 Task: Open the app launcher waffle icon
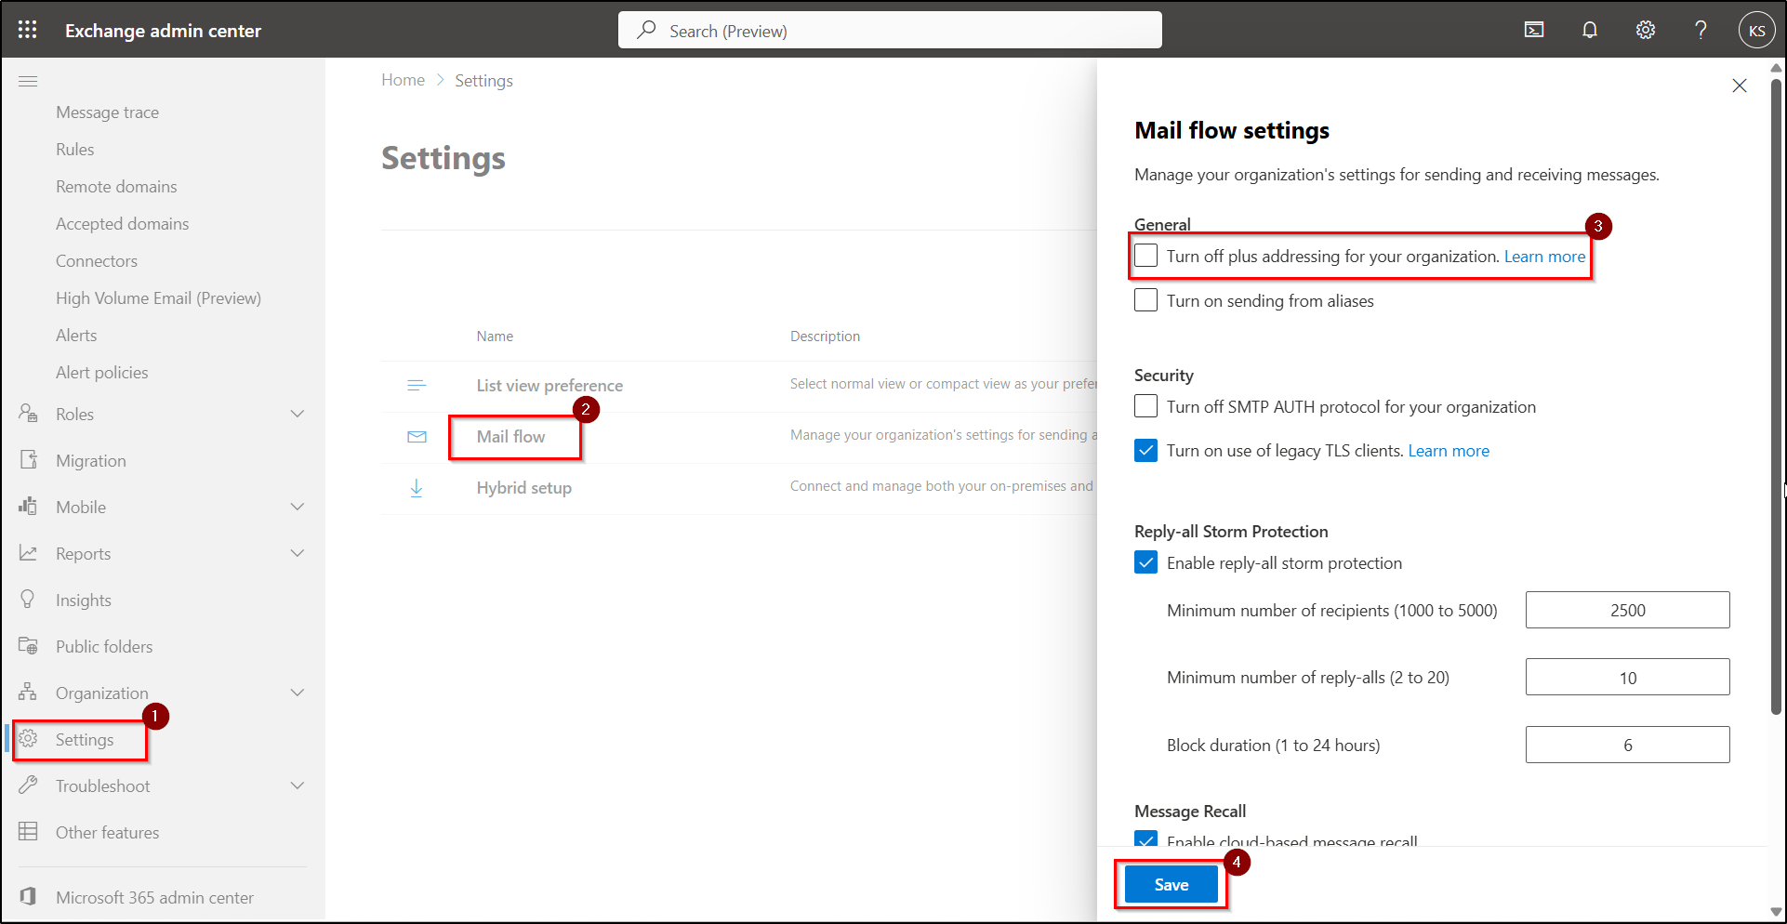tap(28, 30)
